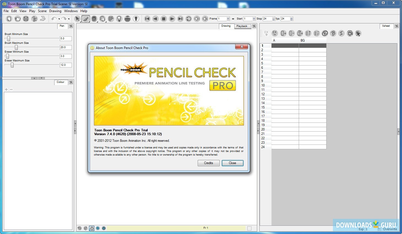Click the Add Frames icon in the Xsheet toolbar
Image resolution: width=402 pixels, height=234 pixels.
[308, 33]
